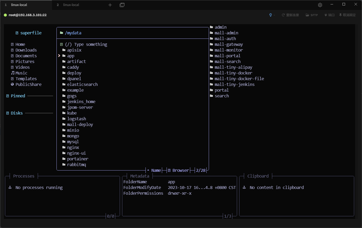
Task: Open the SFTP button
Action: [312, 15]
